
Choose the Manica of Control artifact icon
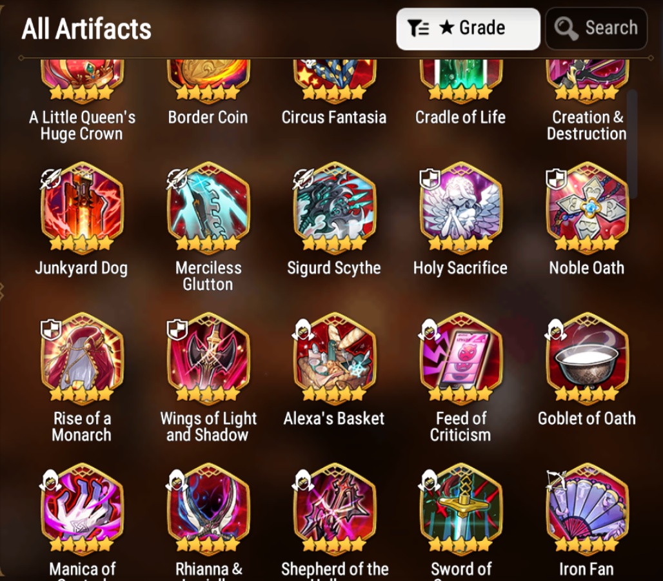(x=82, y=509)
